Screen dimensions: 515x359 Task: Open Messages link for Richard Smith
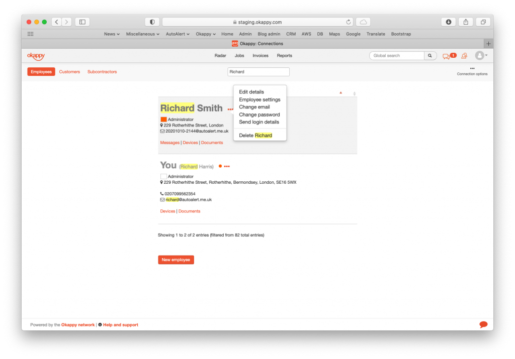pos(169,143)
